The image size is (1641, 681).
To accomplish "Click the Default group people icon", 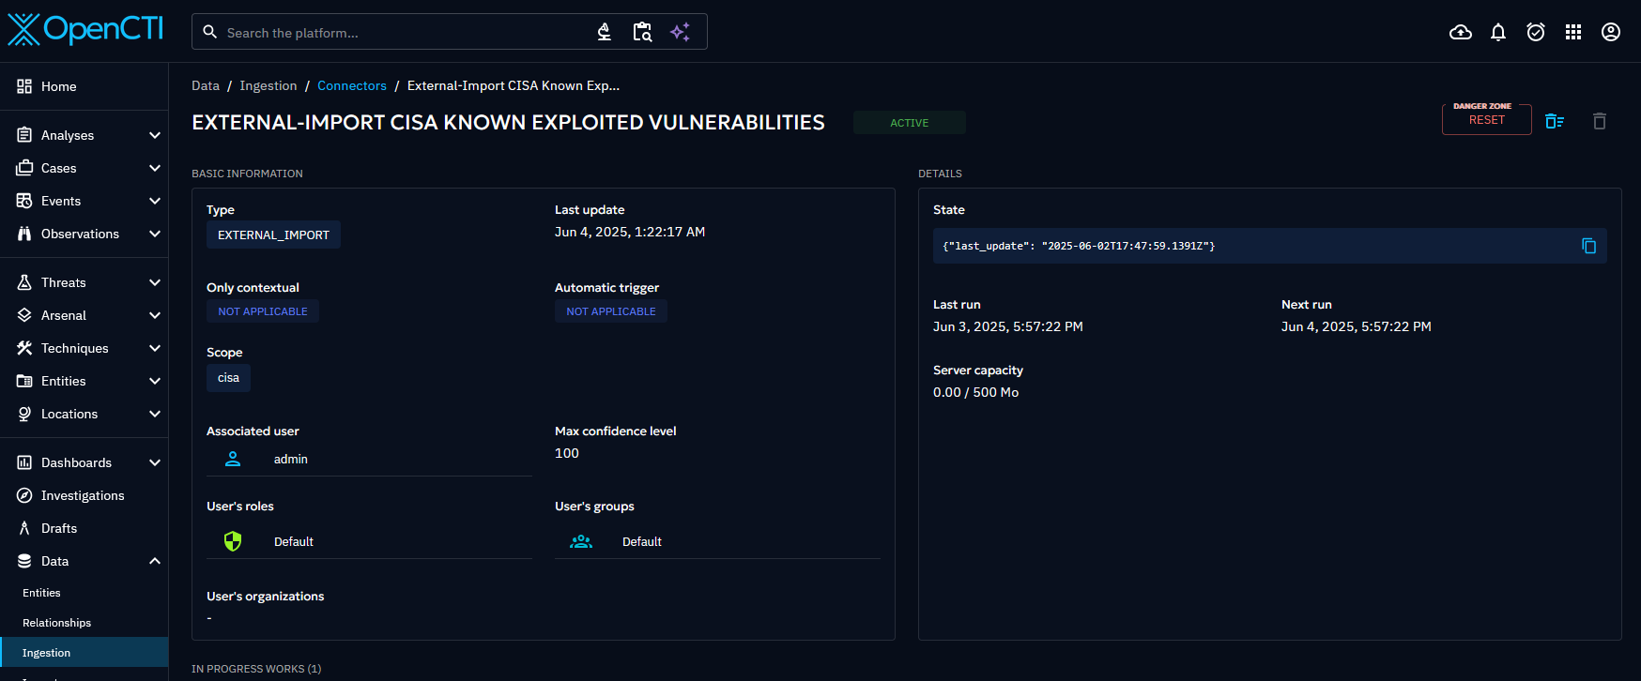I will [x=581, y=541].
